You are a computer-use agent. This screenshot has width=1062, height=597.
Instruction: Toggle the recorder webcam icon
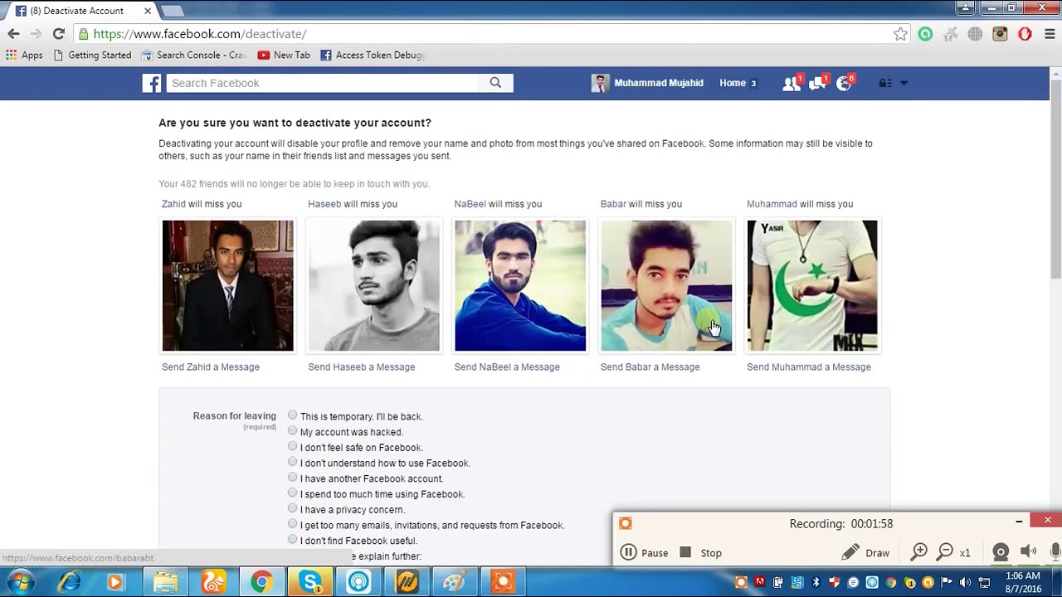click(x=1001, y=552)
